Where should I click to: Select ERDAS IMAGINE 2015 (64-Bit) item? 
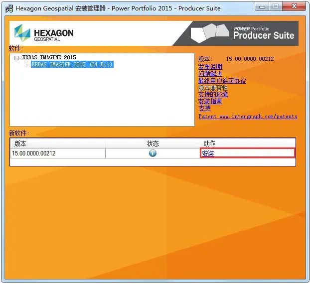[x=72, y=64]
